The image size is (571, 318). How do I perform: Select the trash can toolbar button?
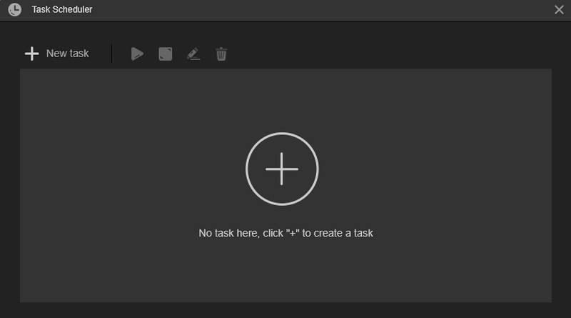pyautogui.click(x=221, y=54)
